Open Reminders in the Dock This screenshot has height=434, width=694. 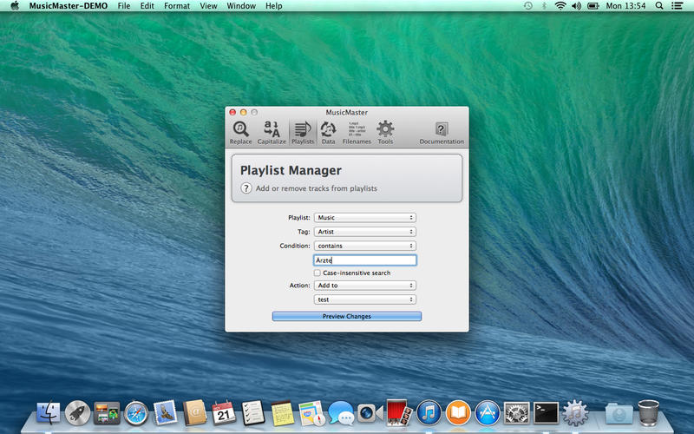(x=253, y=413)
